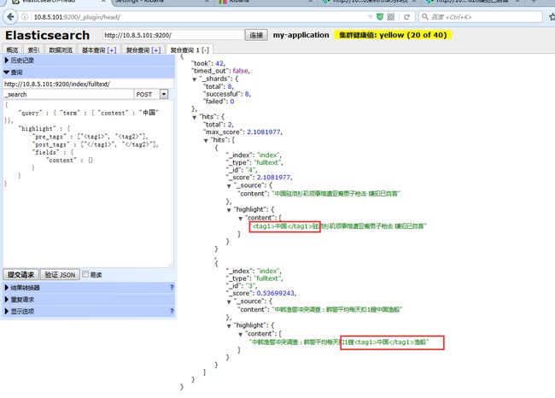The width and height of the screenshot is (555, 398).
Task: Click the 连接 connect button
Action: [x=256, y=35]
